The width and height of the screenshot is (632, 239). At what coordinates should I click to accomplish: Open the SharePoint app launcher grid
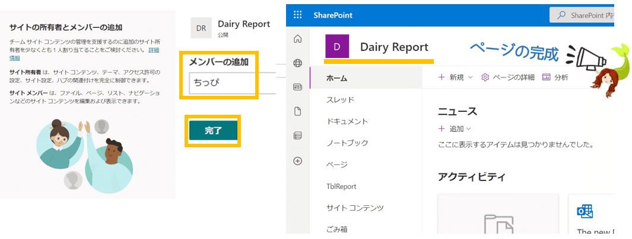click(x=297, y=15)
